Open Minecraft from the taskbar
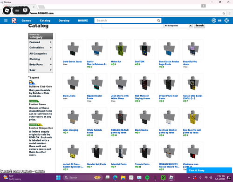The width and height of the screenshot is (233, 182). 163,177
